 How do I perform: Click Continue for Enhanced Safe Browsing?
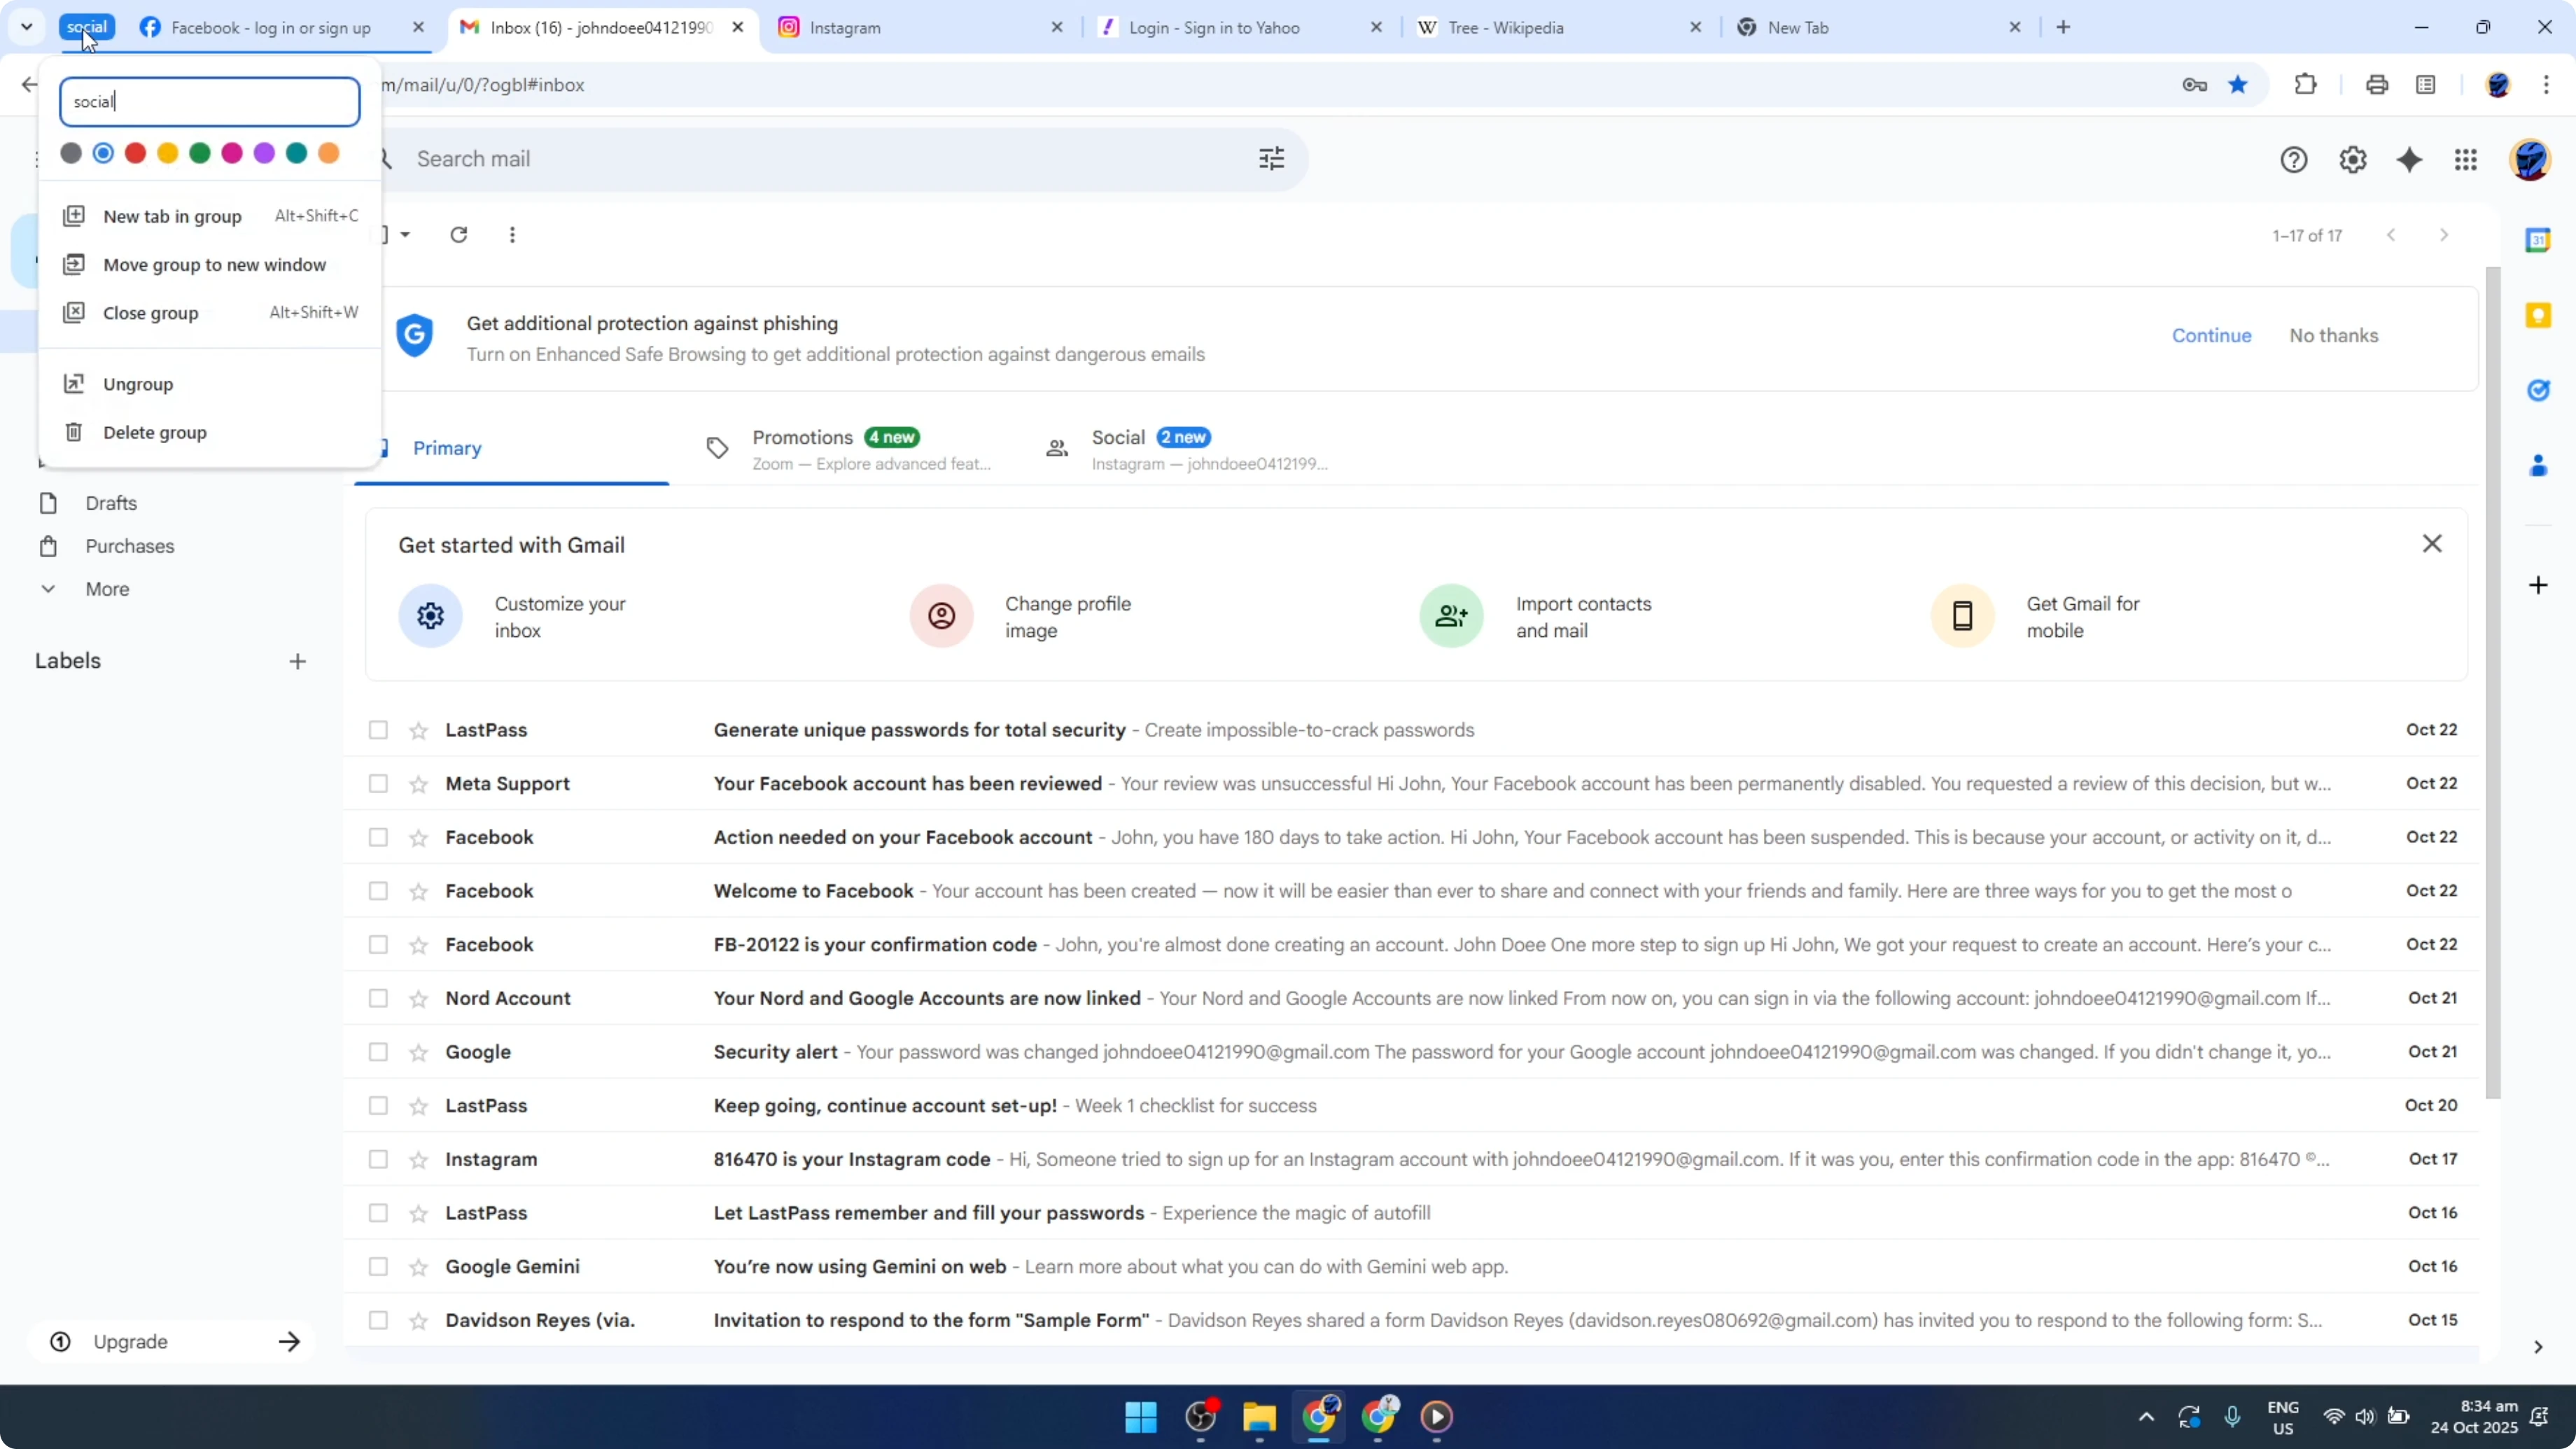pyautogui.click(x=2211, y=335)
